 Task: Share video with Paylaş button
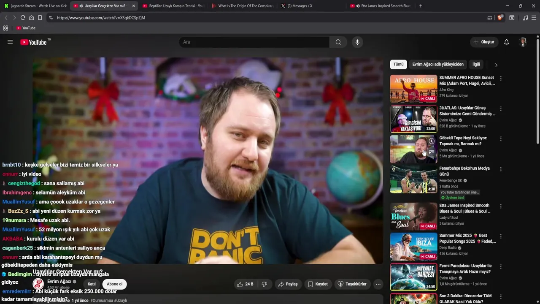[288, 284]
